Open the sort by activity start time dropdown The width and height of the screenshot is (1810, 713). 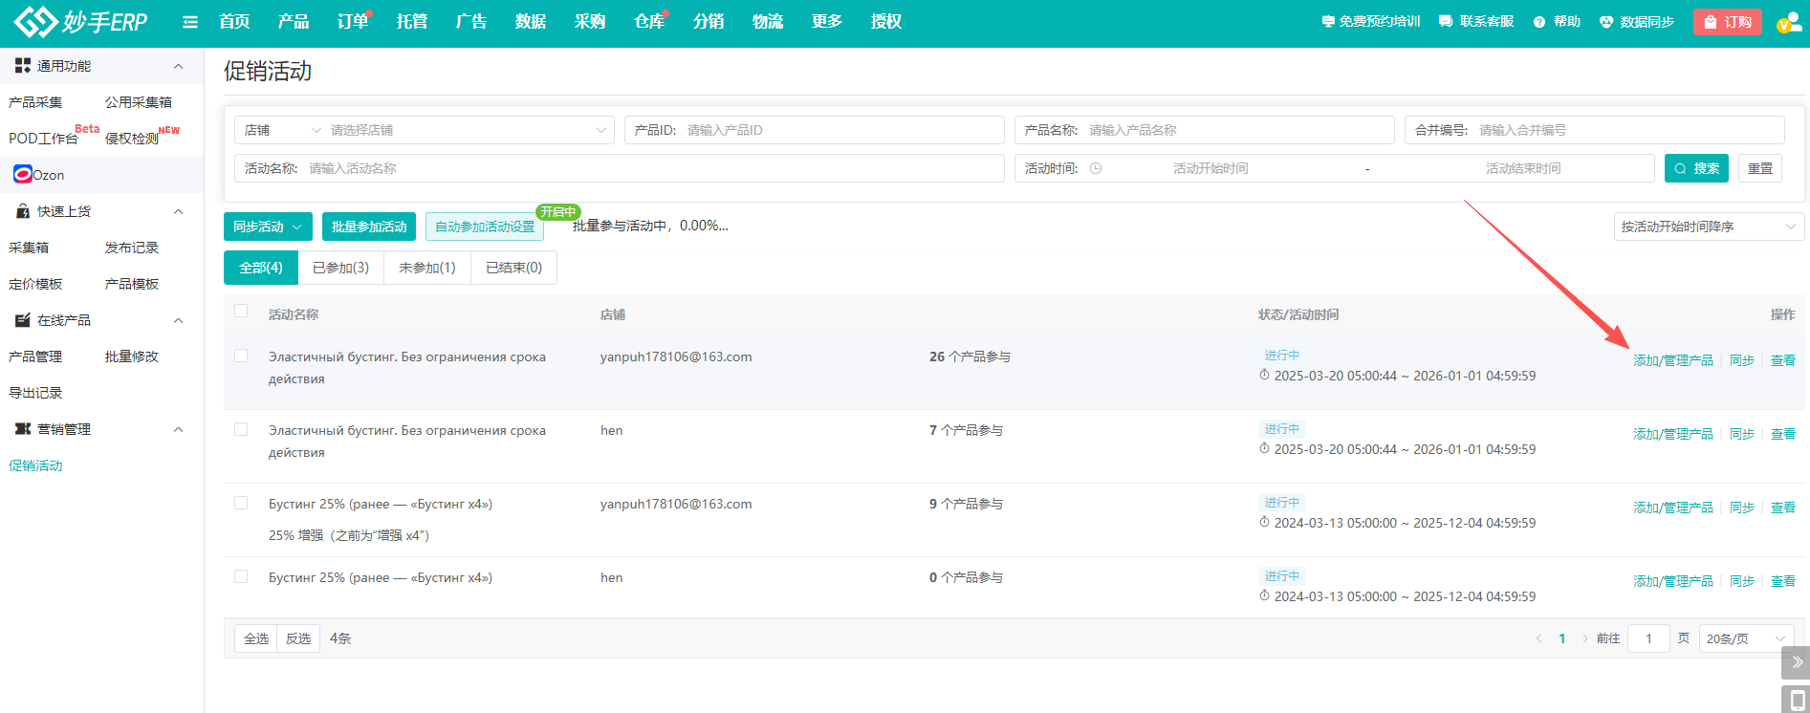point(1708,227)
